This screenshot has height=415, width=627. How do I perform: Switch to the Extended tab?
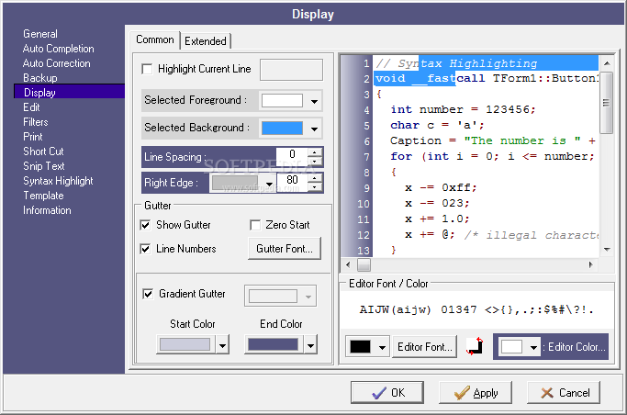click(206, 41)
